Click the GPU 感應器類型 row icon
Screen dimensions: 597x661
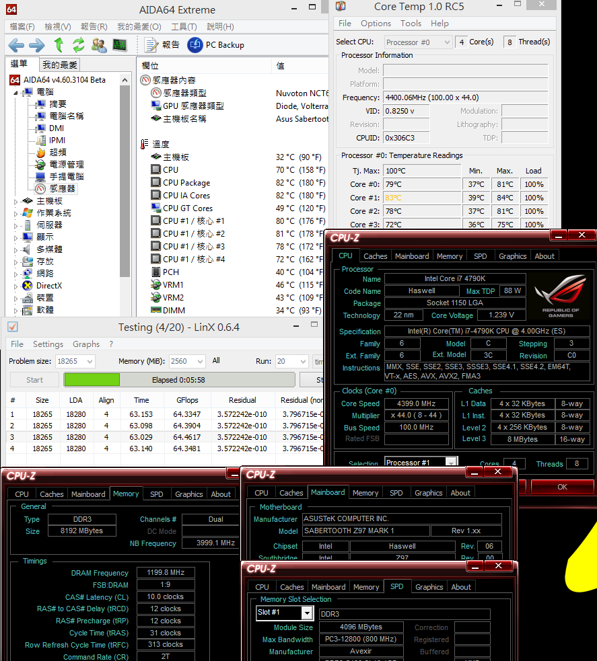pyautogui.click(x=155, y=106)
